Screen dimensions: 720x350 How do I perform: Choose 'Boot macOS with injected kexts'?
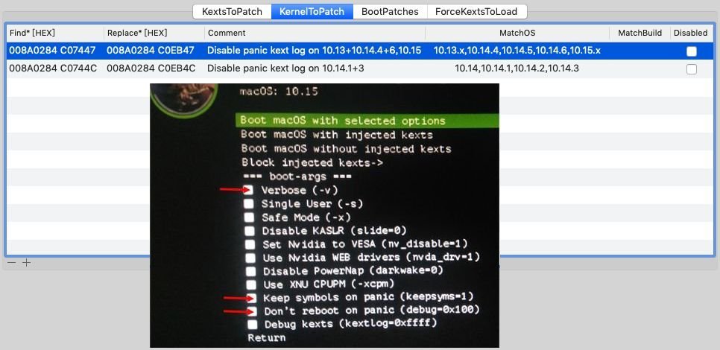pos(337,135)
